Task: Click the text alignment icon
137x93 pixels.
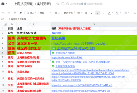Action: [x=135, y=13]
